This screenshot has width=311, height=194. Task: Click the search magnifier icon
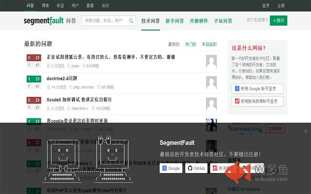tap(131, 20)
